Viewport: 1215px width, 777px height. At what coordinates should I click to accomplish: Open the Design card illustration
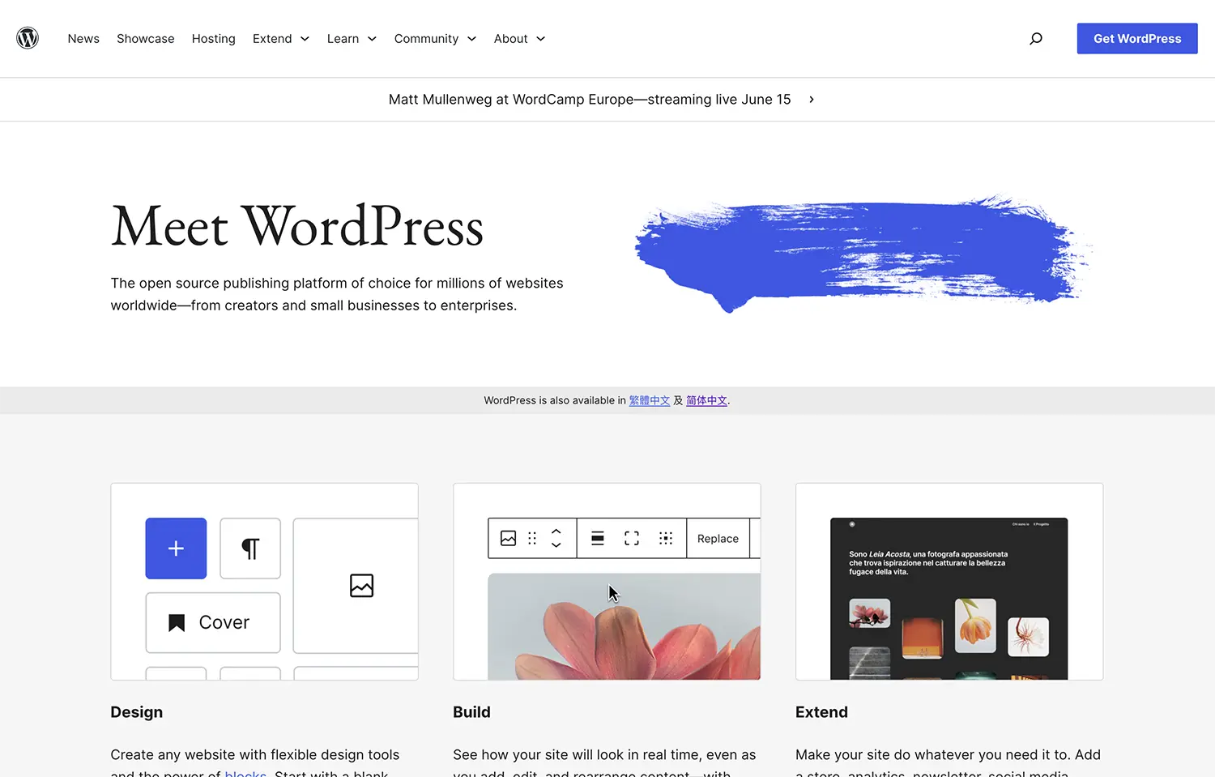point(265,582)
